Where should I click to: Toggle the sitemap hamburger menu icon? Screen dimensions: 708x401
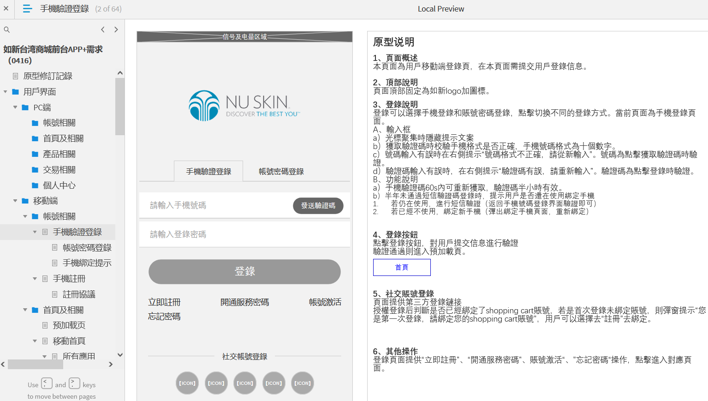coord(27,9)
